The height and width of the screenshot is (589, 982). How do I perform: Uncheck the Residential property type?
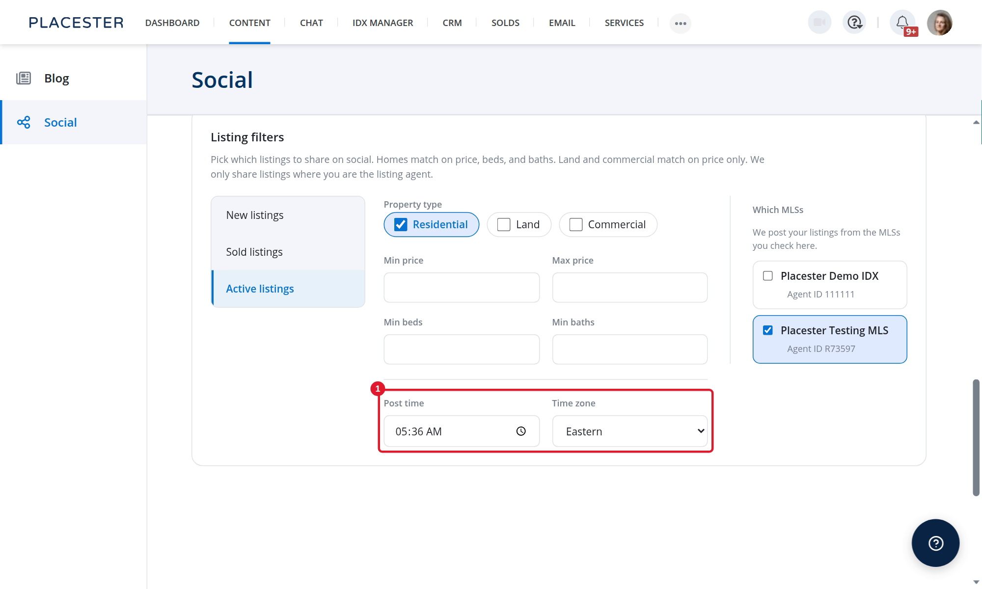[x=401, y=224]
